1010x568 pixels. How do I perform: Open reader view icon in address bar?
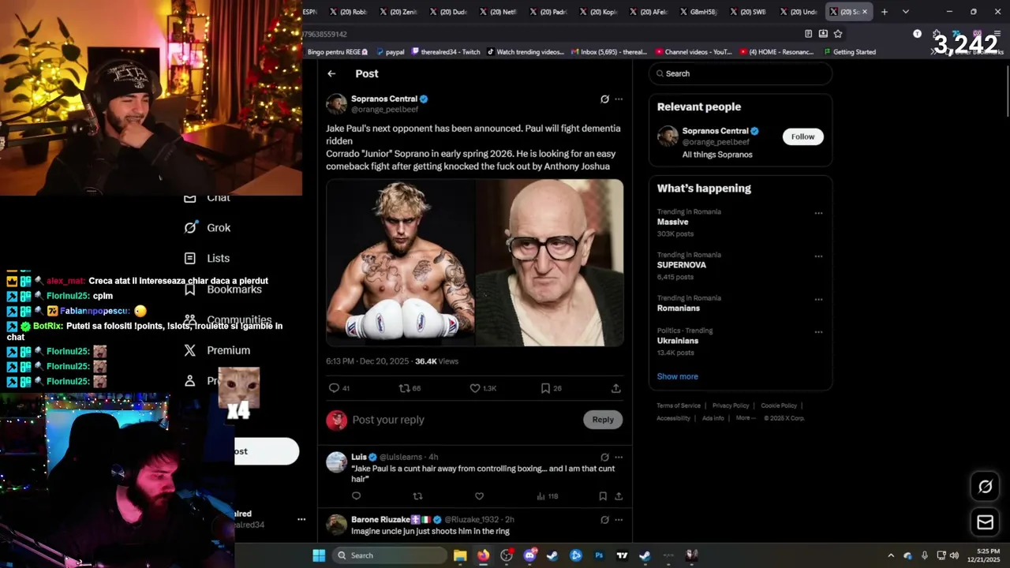click(808, 34)
